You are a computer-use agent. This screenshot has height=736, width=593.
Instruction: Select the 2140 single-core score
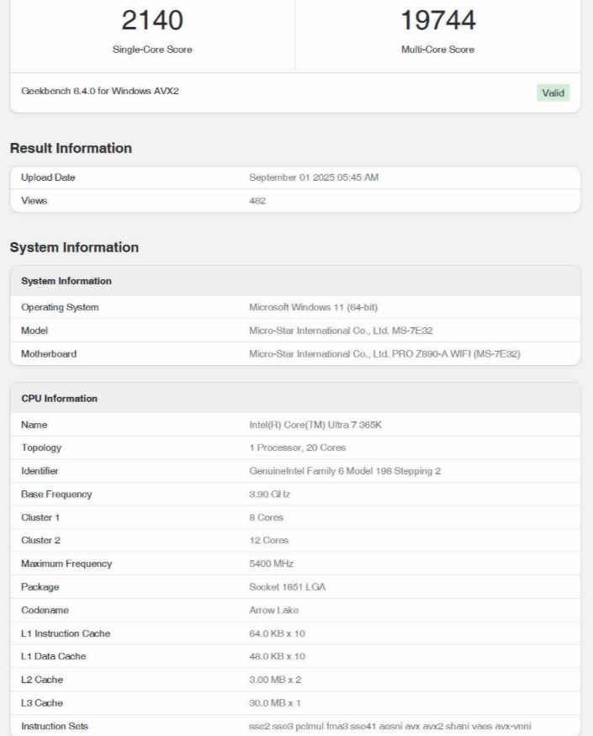[152, 21]
